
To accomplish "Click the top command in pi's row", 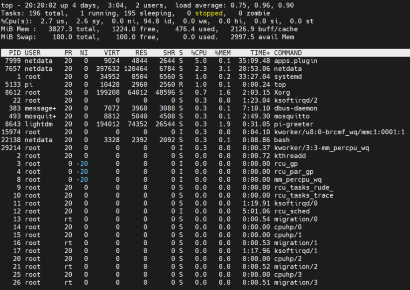I will point(280,84).
